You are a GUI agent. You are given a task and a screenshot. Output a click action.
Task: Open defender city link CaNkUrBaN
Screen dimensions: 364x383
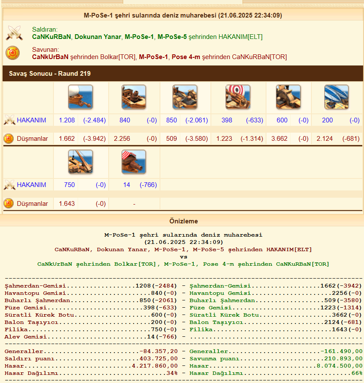[x=50, y=57]
